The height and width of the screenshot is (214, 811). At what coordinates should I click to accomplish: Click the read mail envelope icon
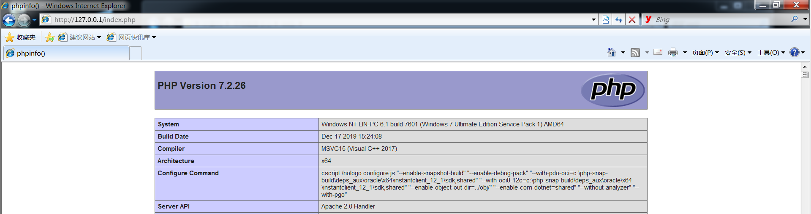click(658, 52)
